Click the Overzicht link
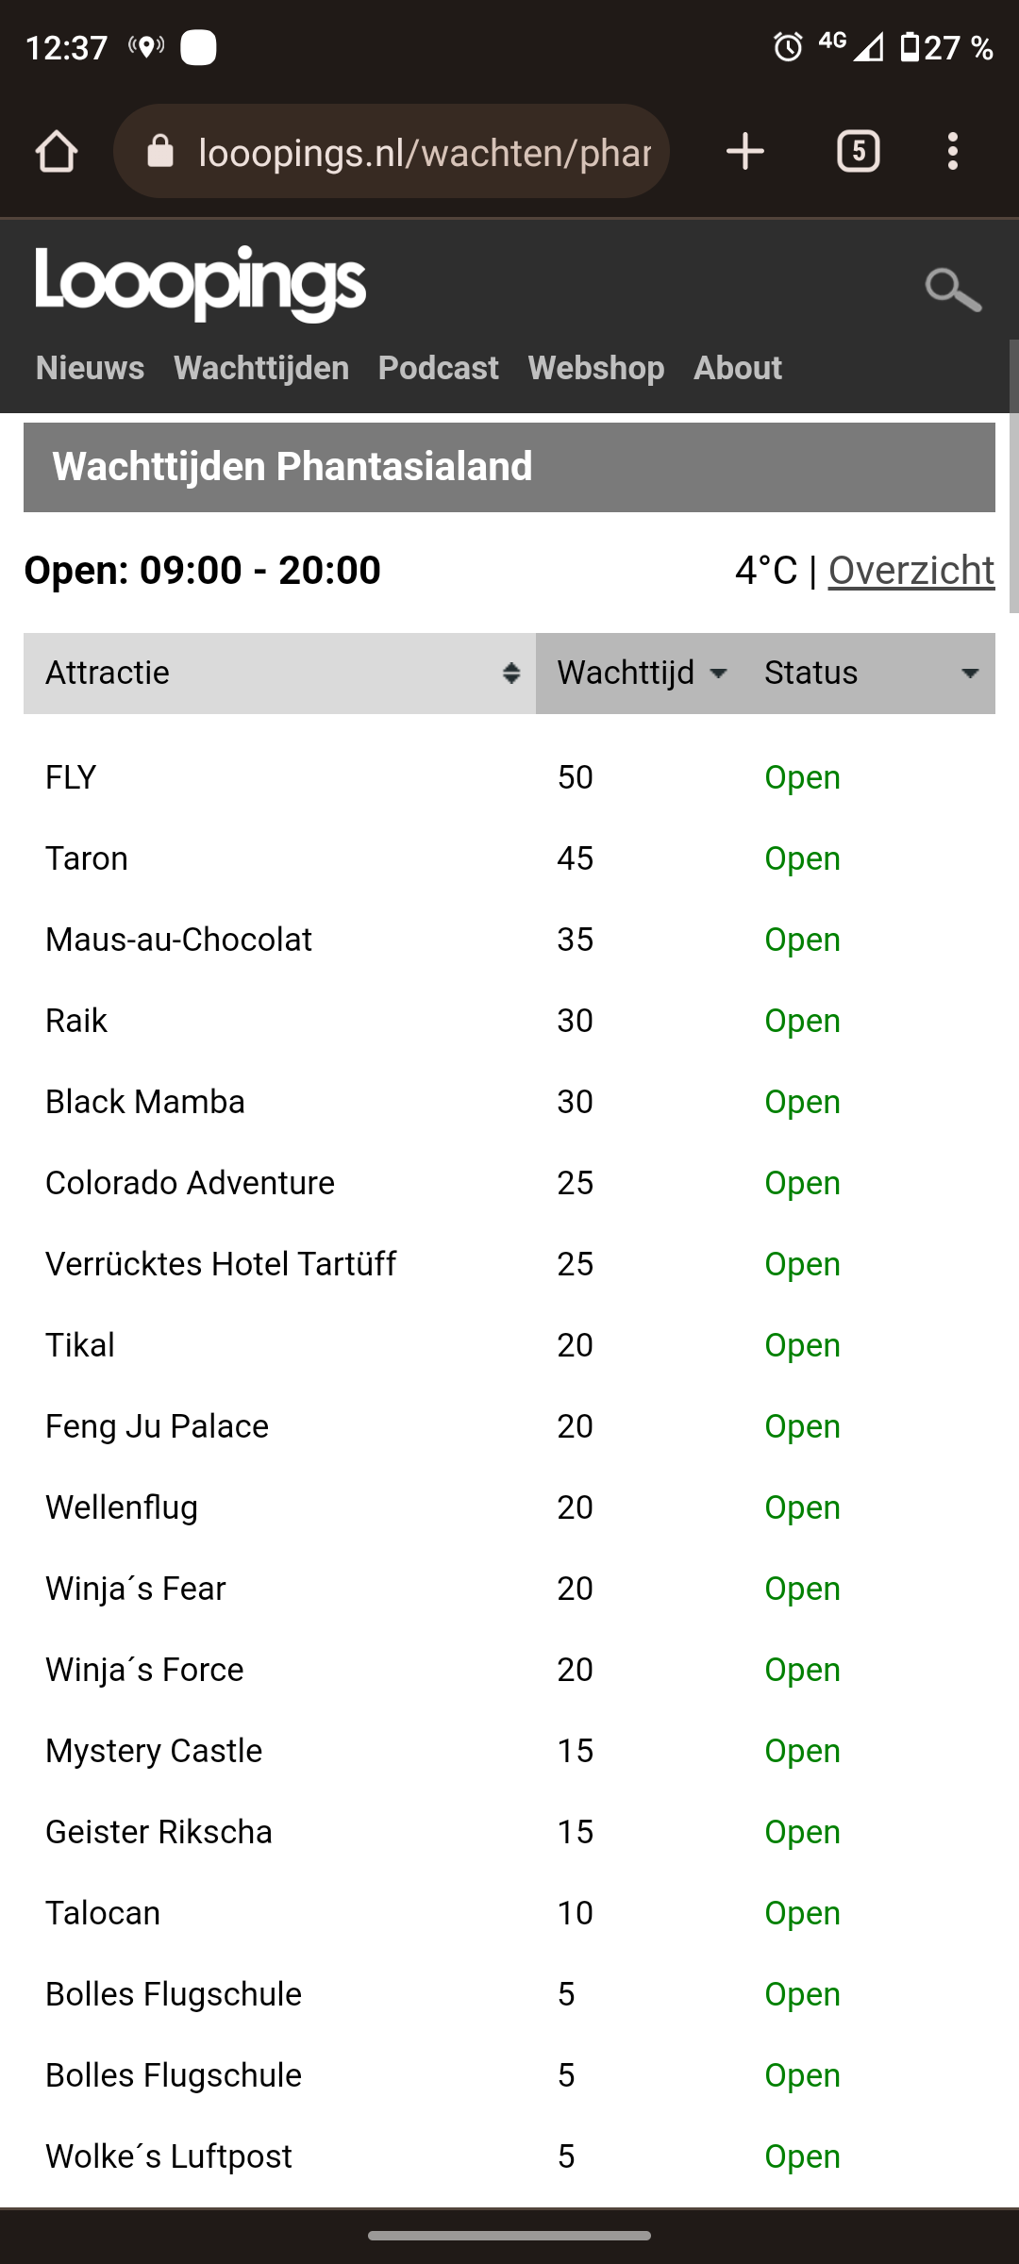Image resolution: width=1019 pixels, height=2264 pixels. point(911,570)
